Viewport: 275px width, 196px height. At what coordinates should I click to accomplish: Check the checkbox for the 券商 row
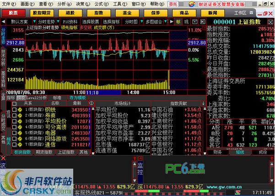click(14, 115)
